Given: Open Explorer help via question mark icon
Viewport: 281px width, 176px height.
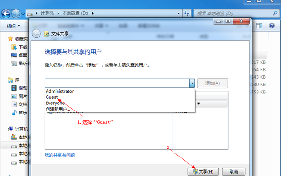Looking at the screenshot, I should click(271, 26).
